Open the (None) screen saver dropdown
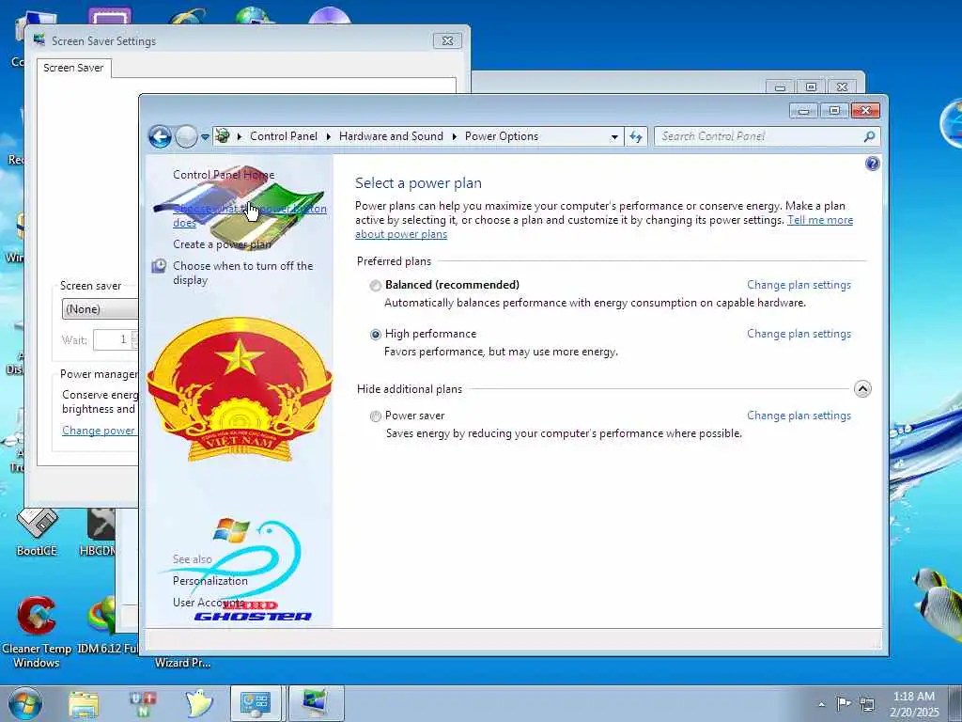962x722 pixels. pos(100,308)
